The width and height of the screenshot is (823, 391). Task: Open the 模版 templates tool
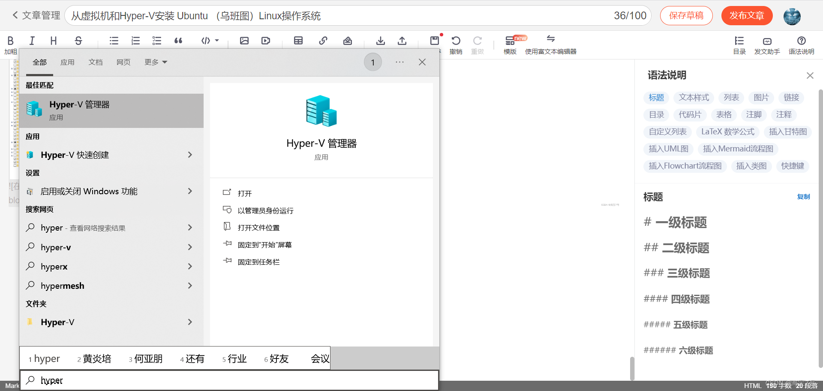[x=510, y=45]
